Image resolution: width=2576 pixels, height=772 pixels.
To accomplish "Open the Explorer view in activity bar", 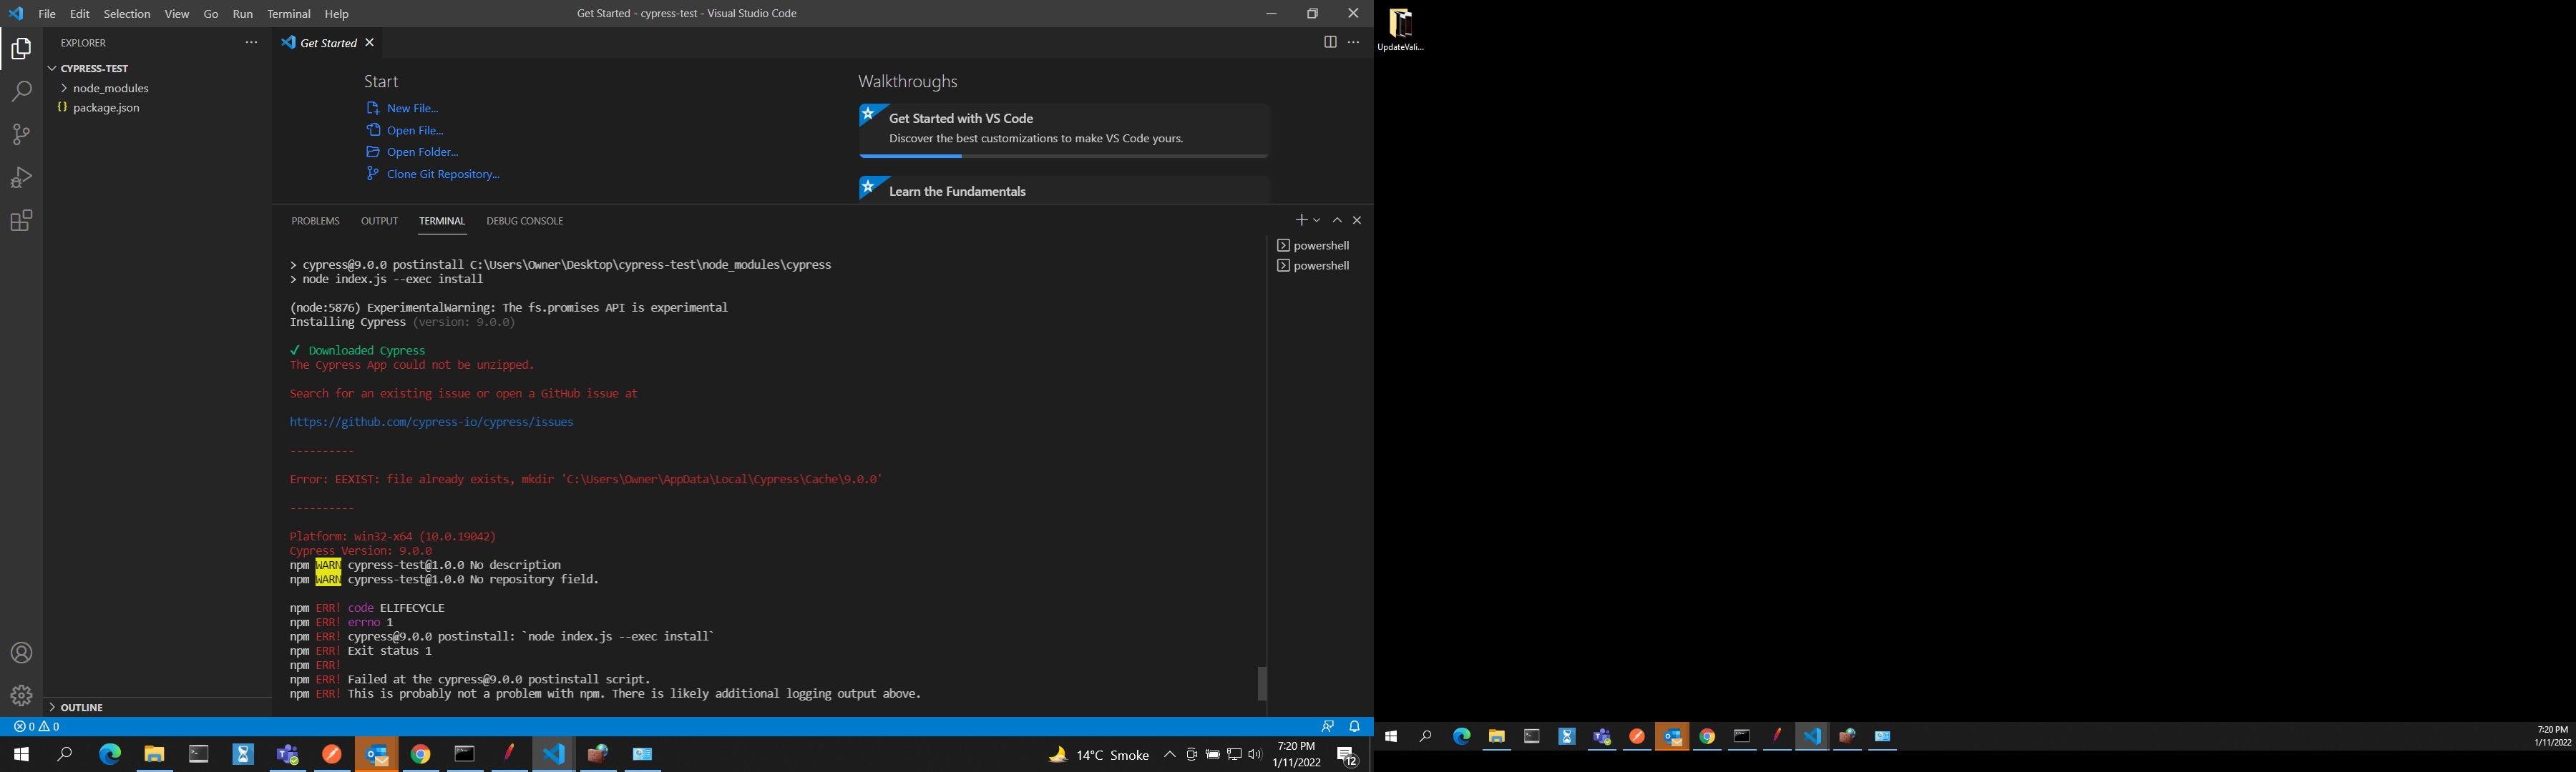I will tap(21, 49).
